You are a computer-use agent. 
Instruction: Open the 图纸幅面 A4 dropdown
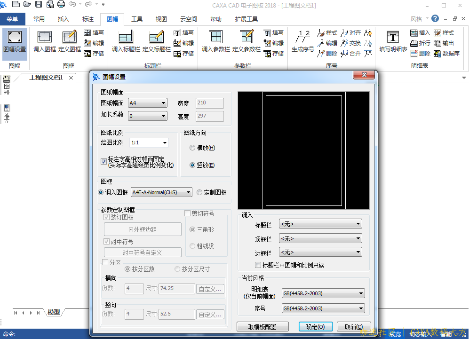(x=148, y=103)
